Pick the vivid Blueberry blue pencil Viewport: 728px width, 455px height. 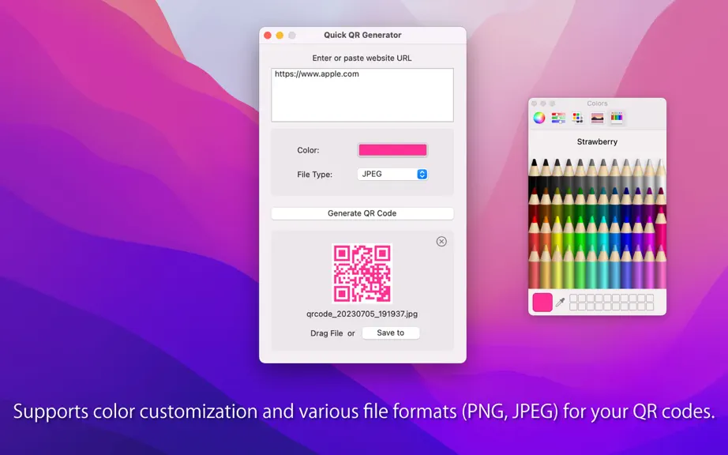click(626, 232)
